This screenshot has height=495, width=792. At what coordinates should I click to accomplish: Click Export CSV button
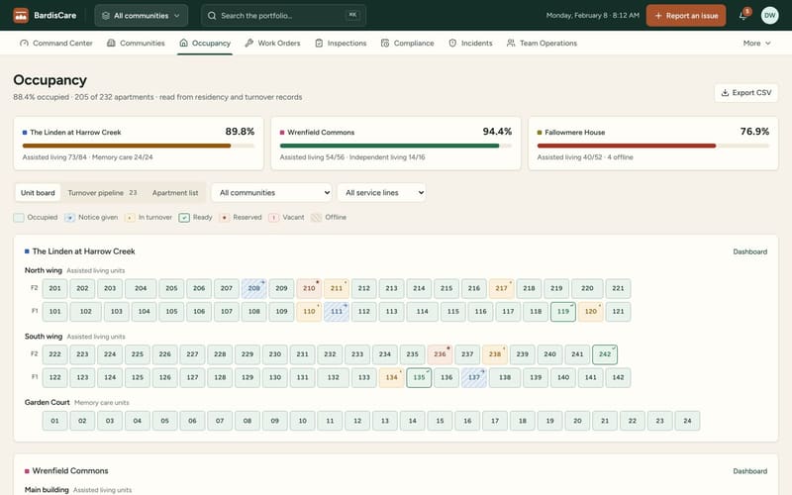(x=746, y=92)
